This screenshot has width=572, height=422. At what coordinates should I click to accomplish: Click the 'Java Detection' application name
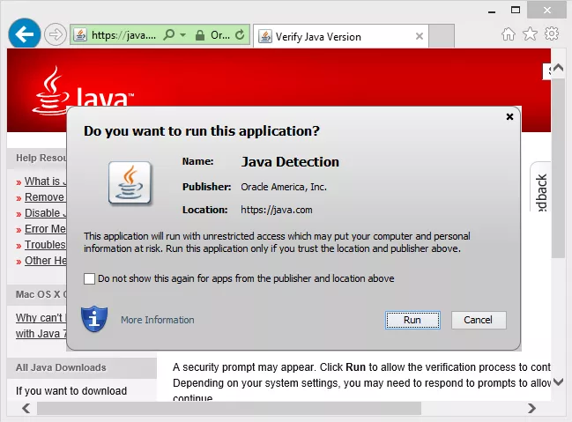pos(290,162)
